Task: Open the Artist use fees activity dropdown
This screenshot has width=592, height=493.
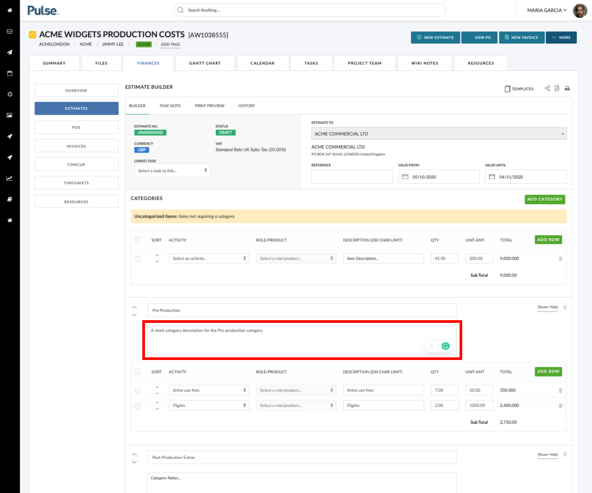Action: click(209, 390)
